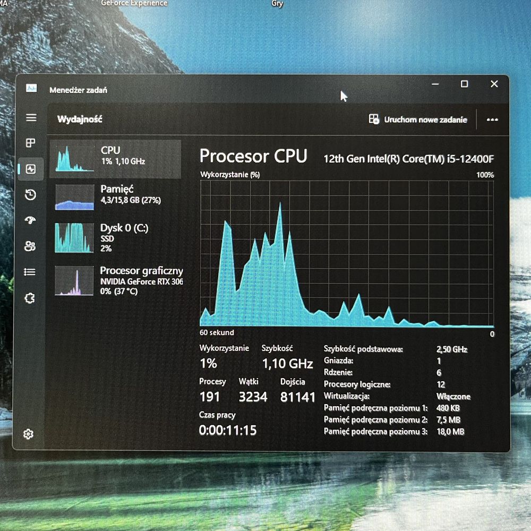Open the Details list page icon
Viewport: 531px width, 531px height.
pyautogui.click(x=29, y=272)
